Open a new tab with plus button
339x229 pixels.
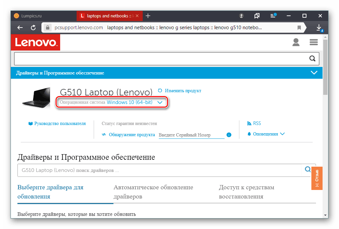pos(148,16)
